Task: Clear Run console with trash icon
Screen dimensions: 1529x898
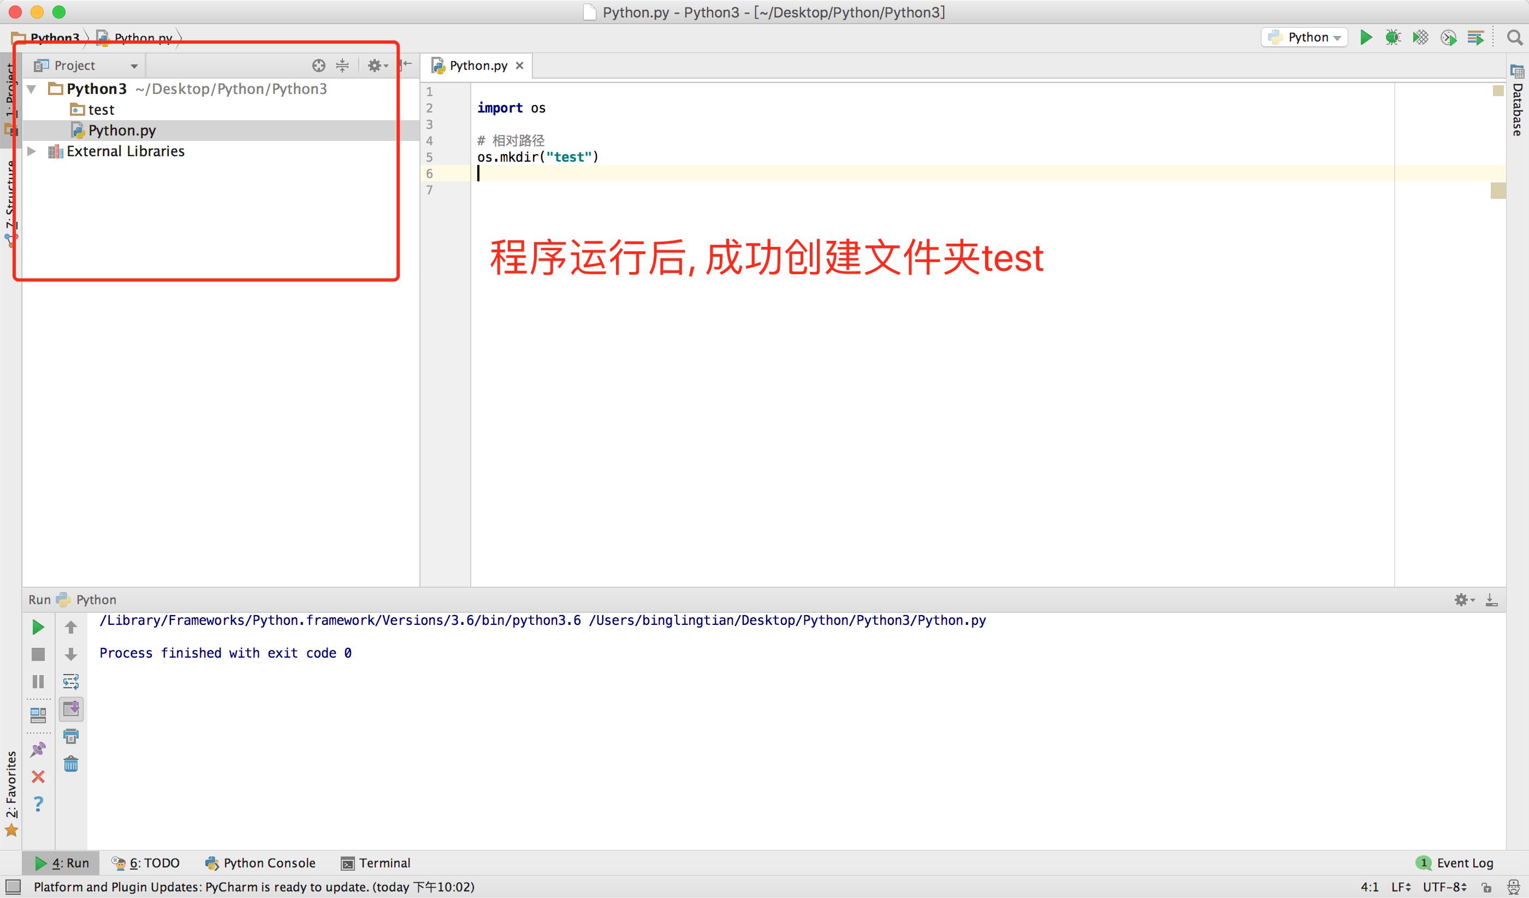Action: tap(71, 763)
